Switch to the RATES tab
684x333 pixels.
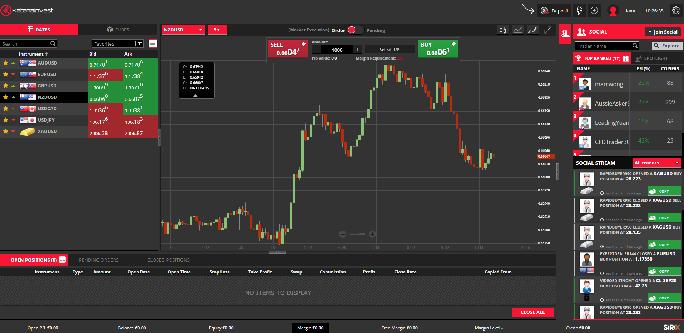click(39, 30)
